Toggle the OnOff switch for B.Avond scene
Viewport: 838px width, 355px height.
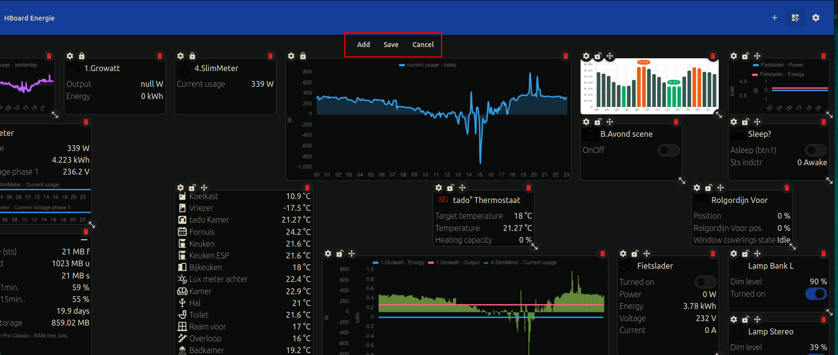(x=669, y=150)
